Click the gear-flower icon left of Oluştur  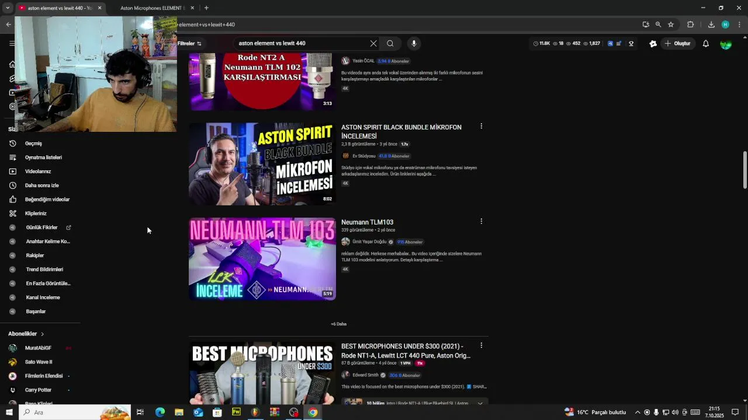[x=653, y=44]
